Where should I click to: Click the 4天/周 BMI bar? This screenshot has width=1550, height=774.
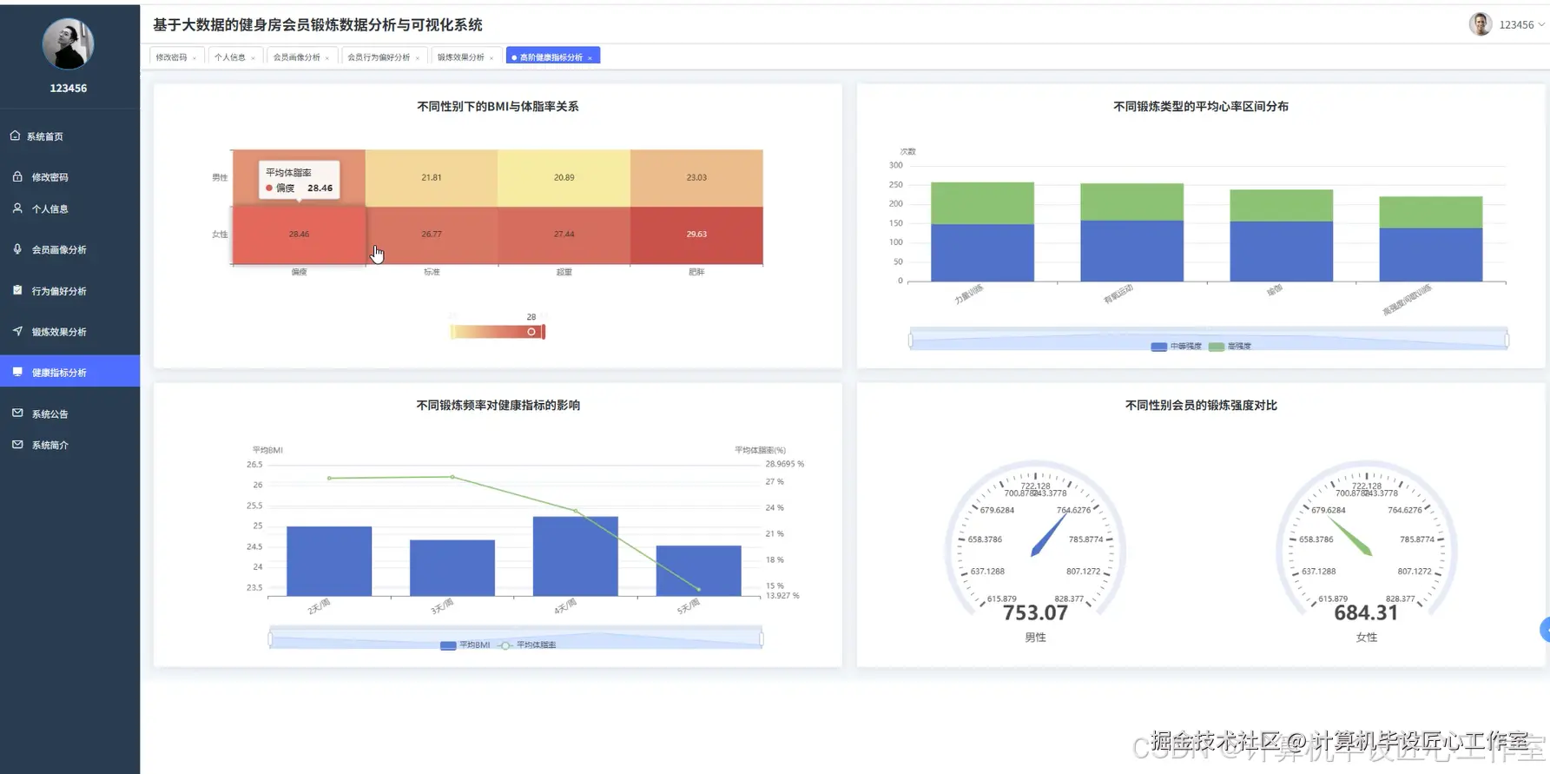pos(576,557)
